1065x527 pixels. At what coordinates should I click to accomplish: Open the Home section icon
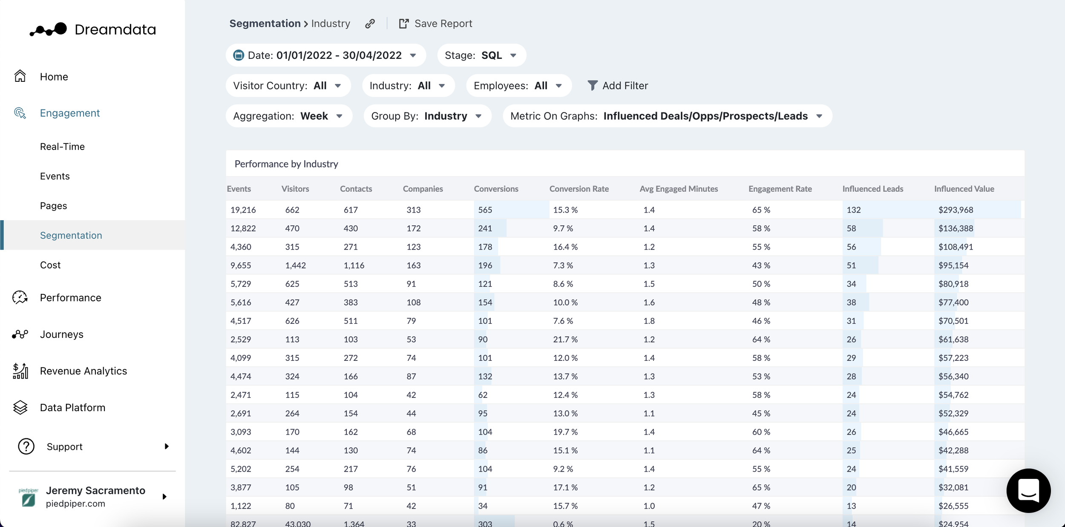(x=20, y=76)
